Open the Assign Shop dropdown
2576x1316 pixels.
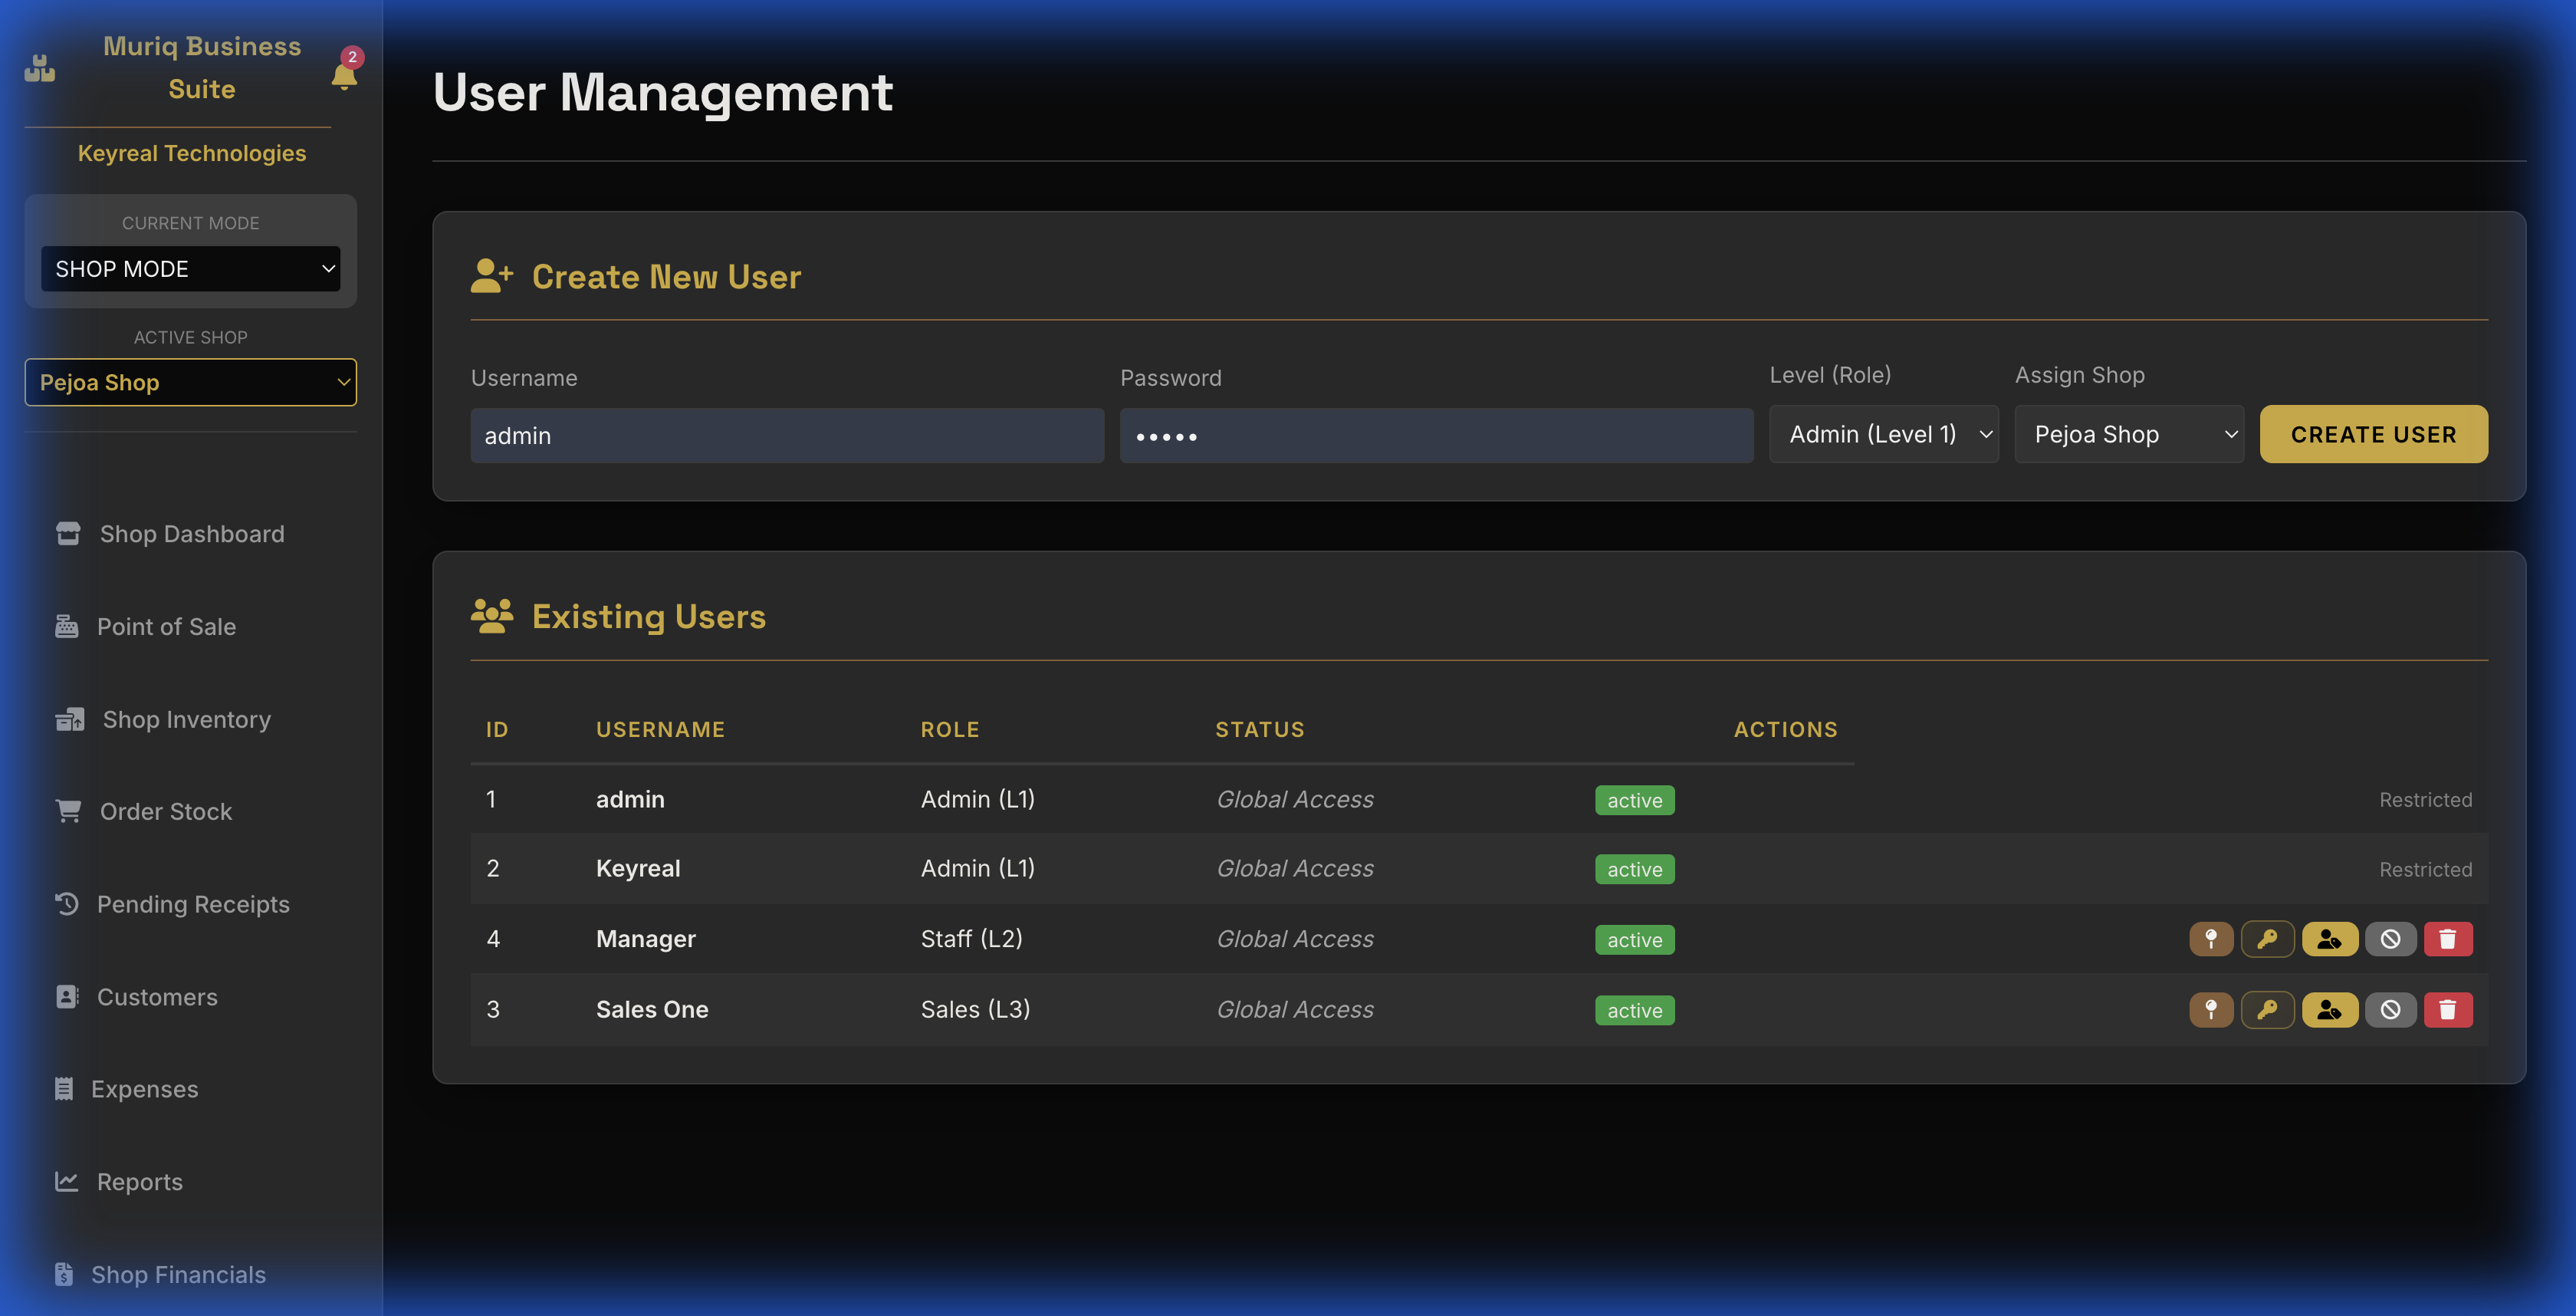point(2128,435)
